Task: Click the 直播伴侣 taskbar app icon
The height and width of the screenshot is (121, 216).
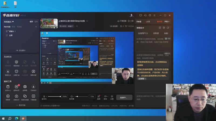Action: pos(23,118)
